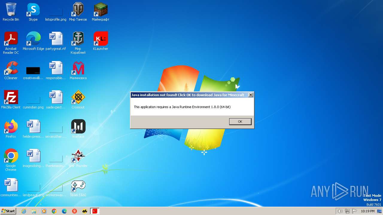
Task: Select the cumindian.png file icon
Action: (33, 102)
